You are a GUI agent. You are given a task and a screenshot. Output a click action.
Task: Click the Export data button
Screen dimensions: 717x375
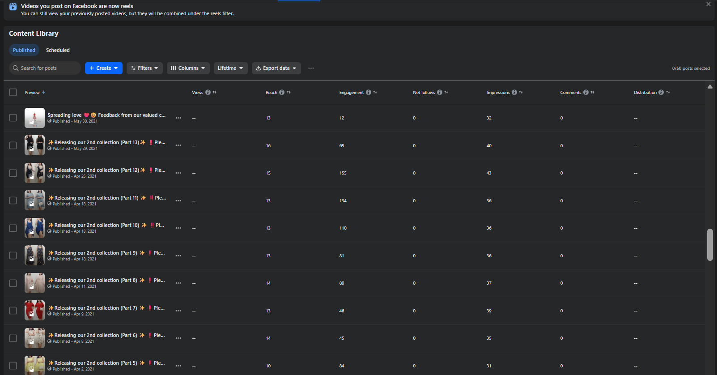pyautogui.click(x=276, y=68)
